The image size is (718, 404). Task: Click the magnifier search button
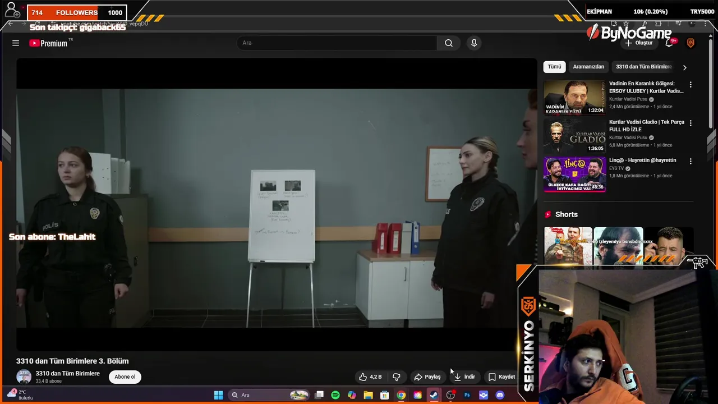(x=449, y=43)
